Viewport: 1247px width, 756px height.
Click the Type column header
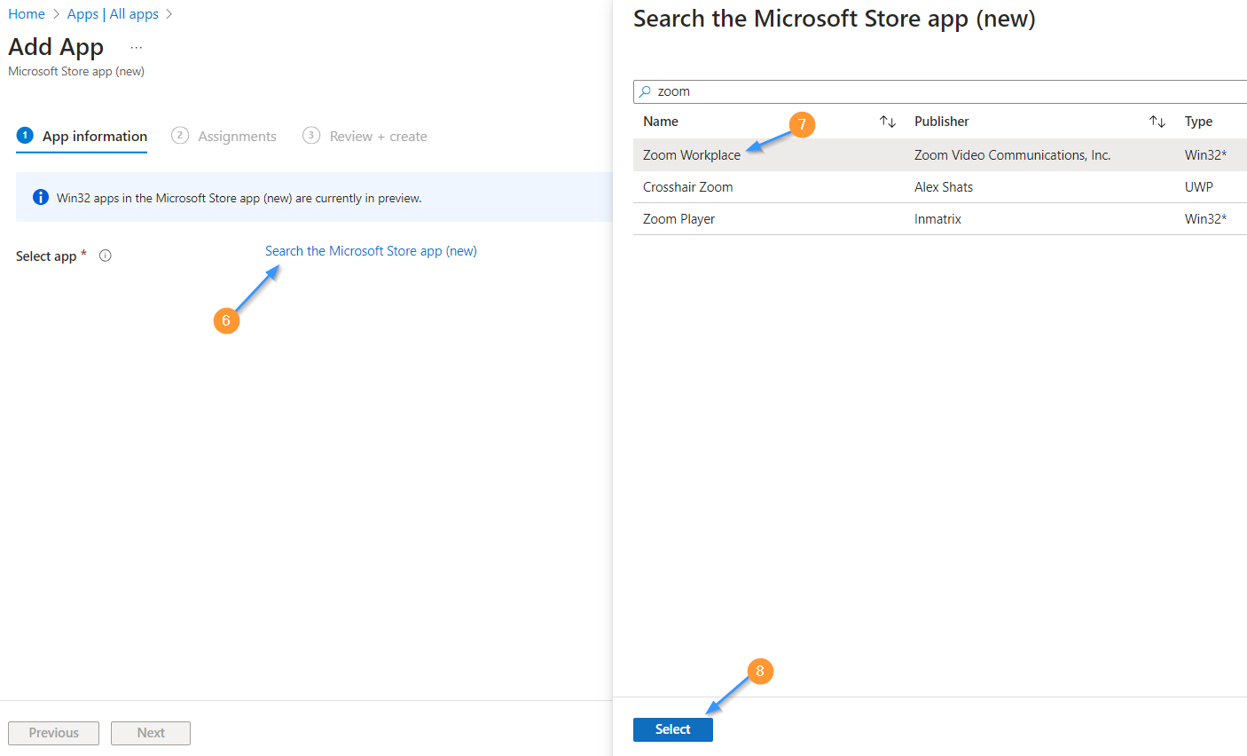tap(1198, 122)
